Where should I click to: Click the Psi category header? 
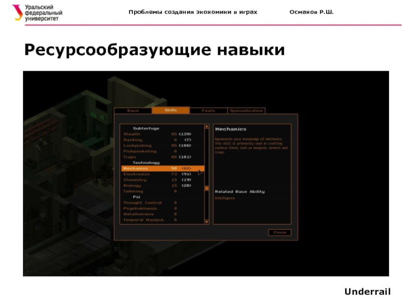136,197
